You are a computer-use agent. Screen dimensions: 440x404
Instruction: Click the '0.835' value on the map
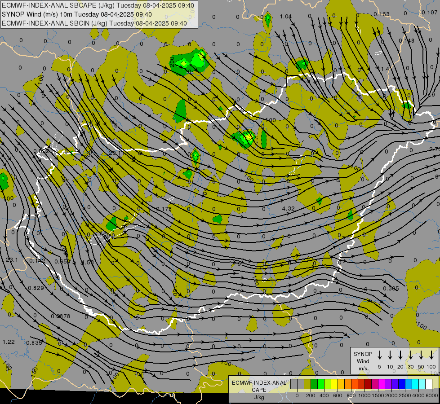coord(34,343)
